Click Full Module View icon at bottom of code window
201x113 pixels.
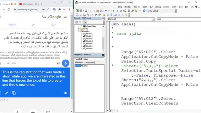pyautogui.click(x=110, y=111)
